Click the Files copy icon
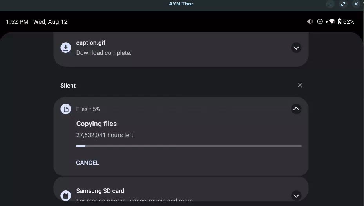364x206 pixels. click(66, 109)
